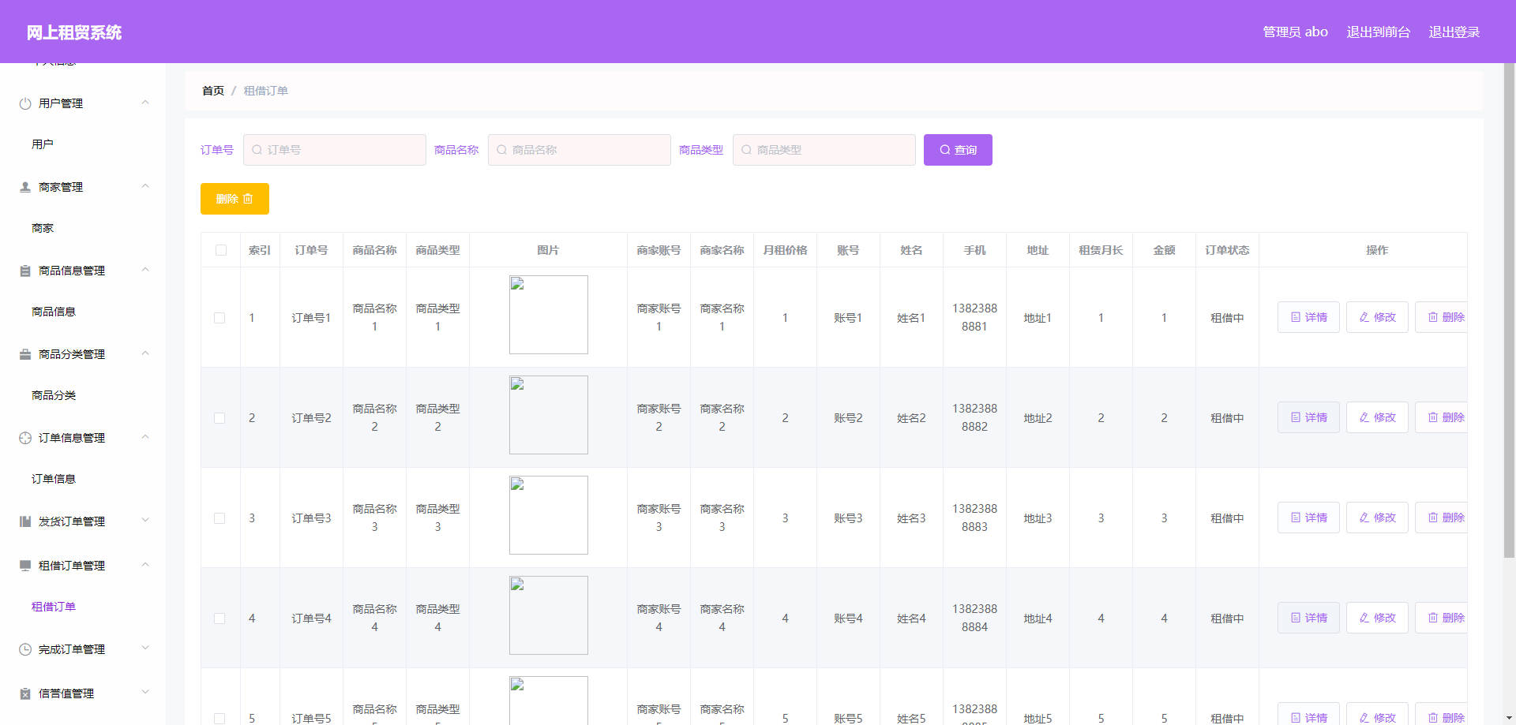The image size is (1516, 725).
Task: Click magnifier icon in 商品名称 search field
Action: coord(501,150)
